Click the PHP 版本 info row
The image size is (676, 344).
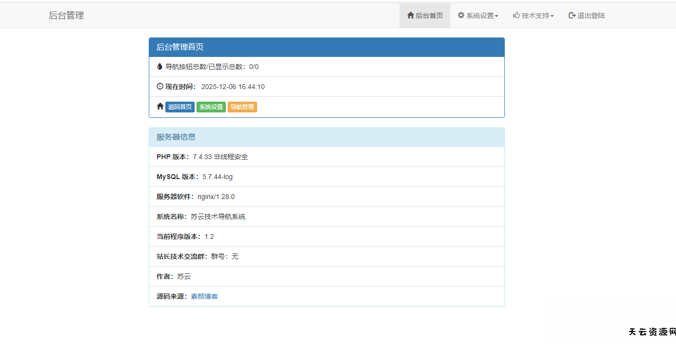pyautogui.click(x=326, y=157)
